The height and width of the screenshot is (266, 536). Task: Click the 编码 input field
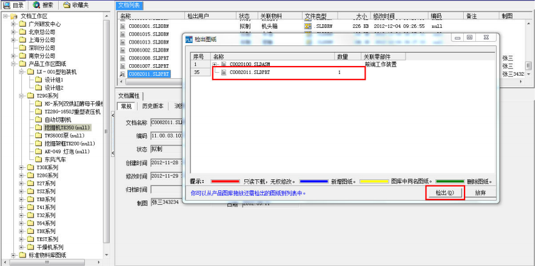(167, 136)
